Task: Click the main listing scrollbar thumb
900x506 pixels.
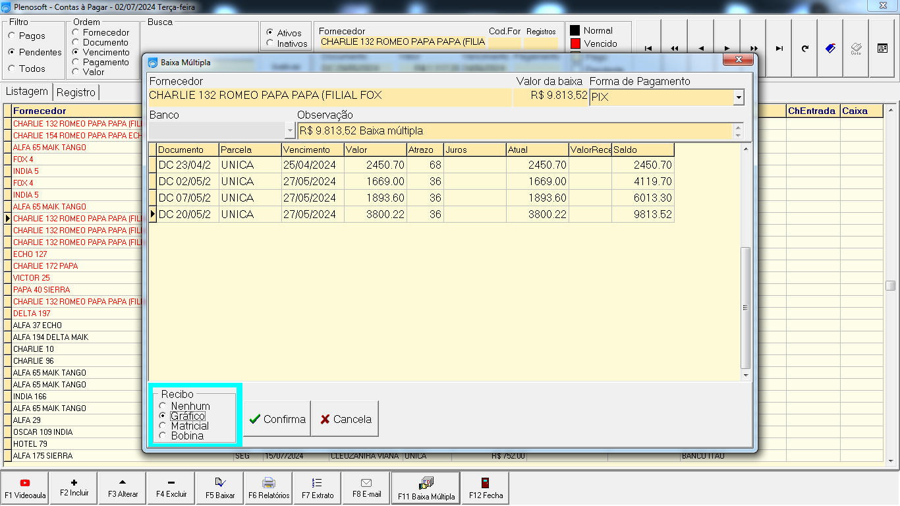Action: (890, 285)
